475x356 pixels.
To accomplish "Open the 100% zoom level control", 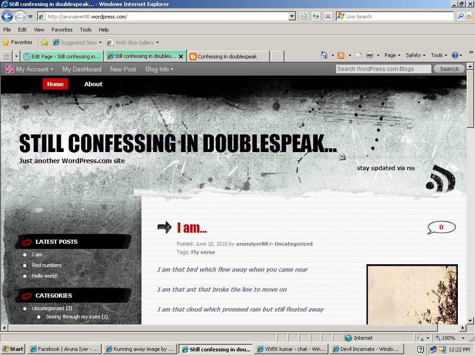I will (449, 338).
